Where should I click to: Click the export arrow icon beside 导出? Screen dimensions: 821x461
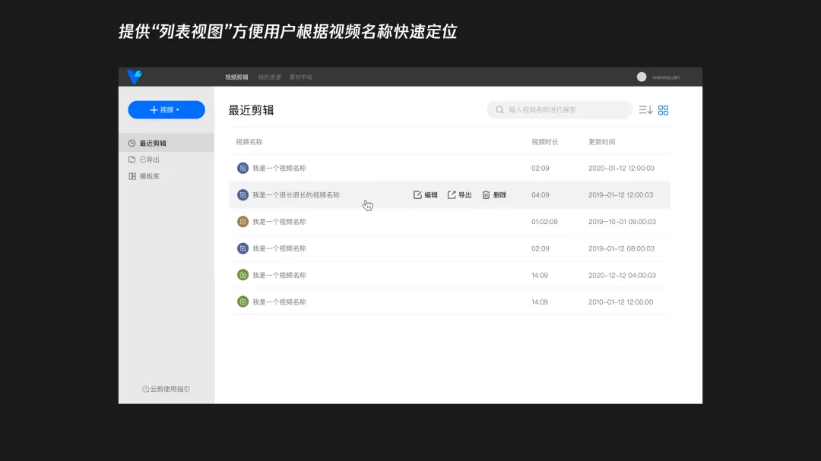pos(452,194)
